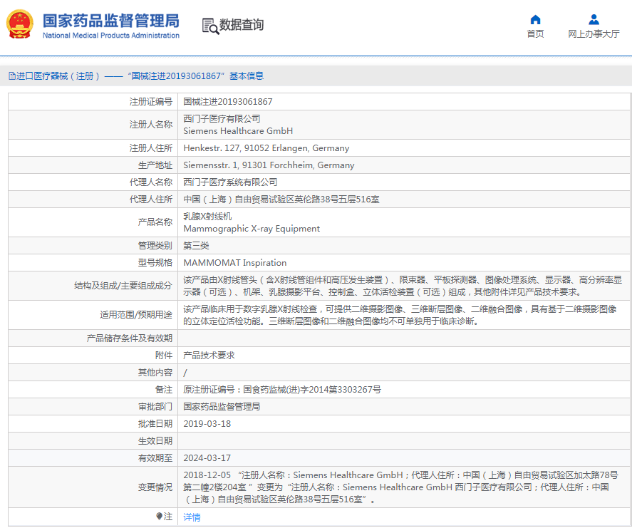The width and height of the screenshot is (632, 528).
Task: Select 西门子医疗有限公司 text
Action: [222, 118]
